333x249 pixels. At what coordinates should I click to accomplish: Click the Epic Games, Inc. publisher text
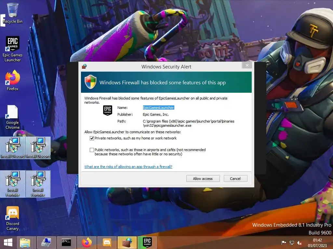[156, 114]
